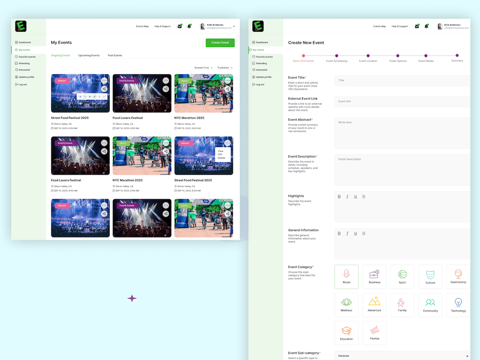
Task: Open Favorite events in Create New Event sidebar
Action: [263, 57]
